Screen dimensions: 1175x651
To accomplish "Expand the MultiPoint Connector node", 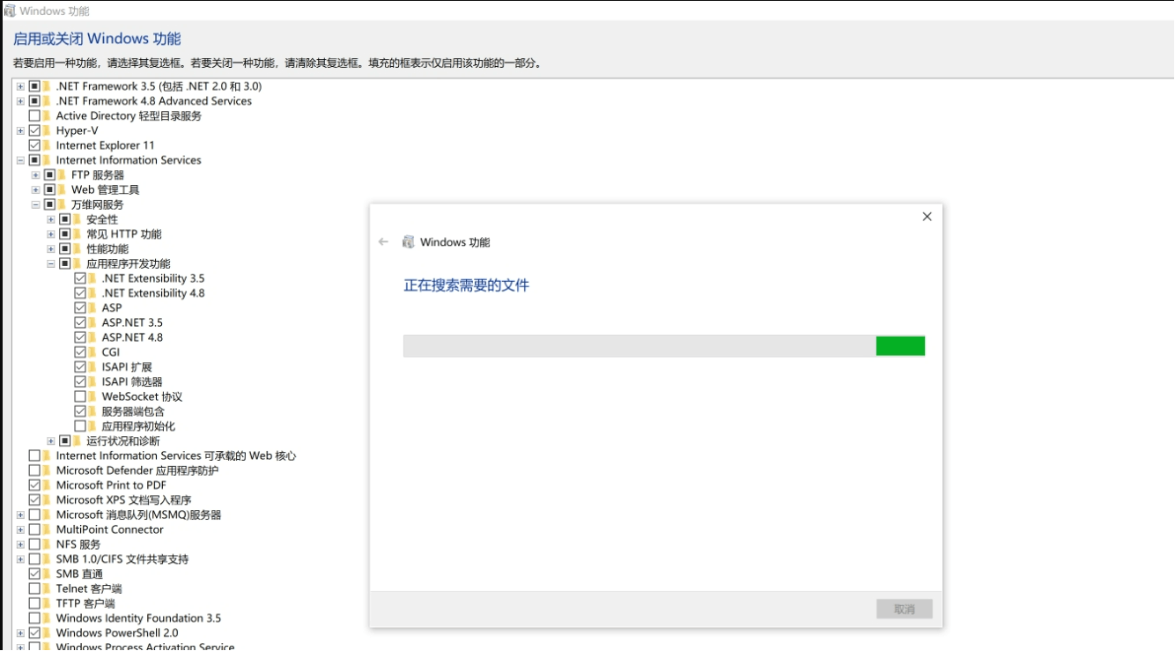I will pos(19,529).
